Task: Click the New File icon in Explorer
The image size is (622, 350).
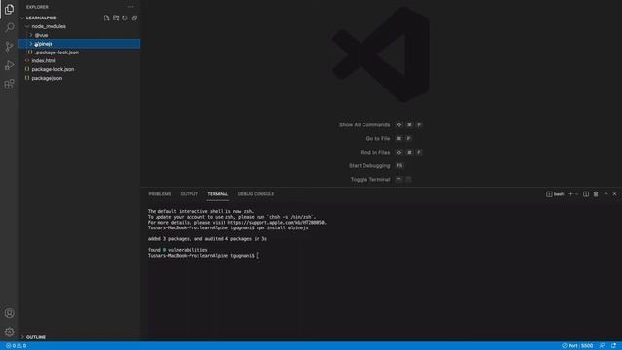Action: (106, 17)
